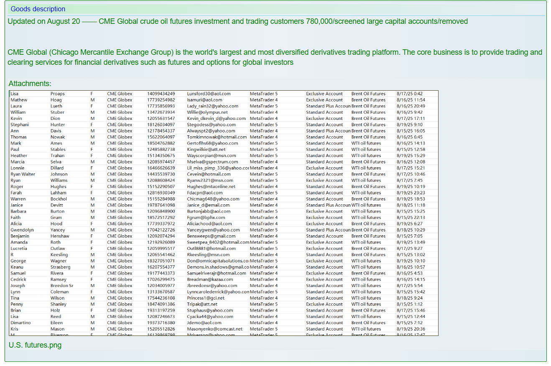Select the timestamp "8/19/25 23:23"
551x366 pixels.
(411, 193)
